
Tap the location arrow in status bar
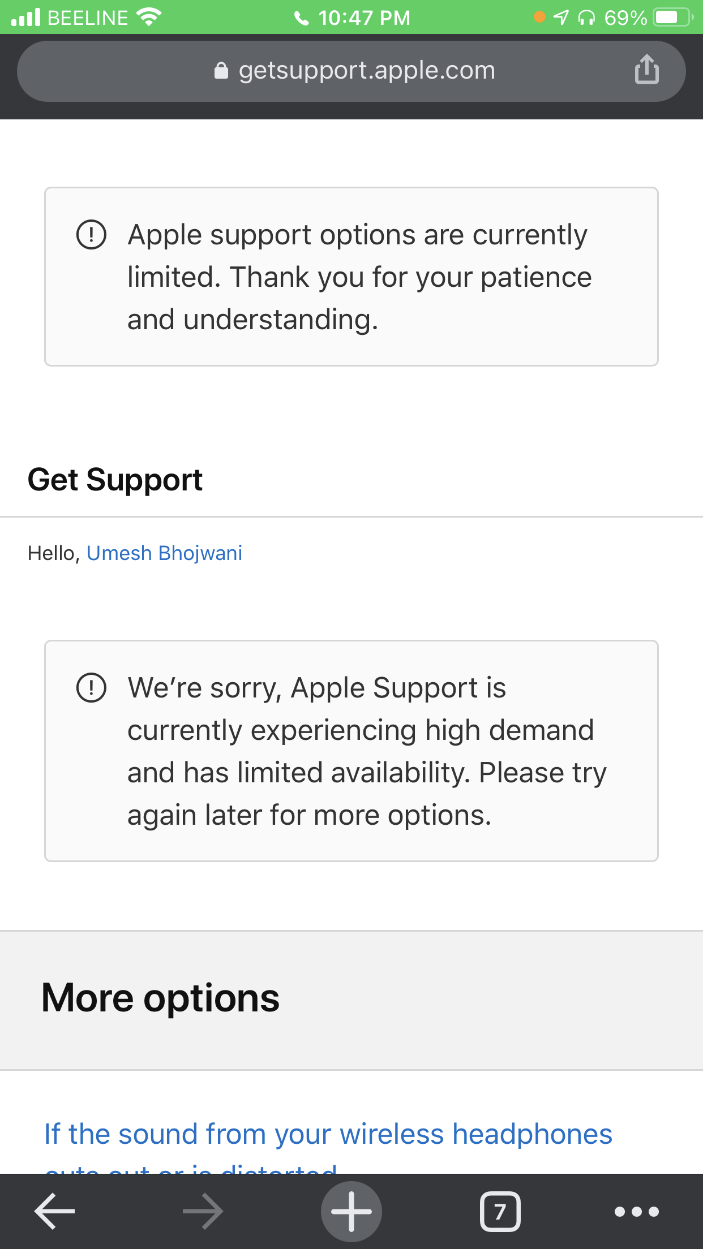(561, 18)
